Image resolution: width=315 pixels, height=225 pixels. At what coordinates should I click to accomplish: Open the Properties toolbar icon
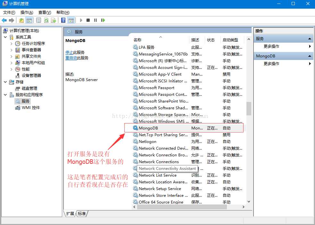38,20
